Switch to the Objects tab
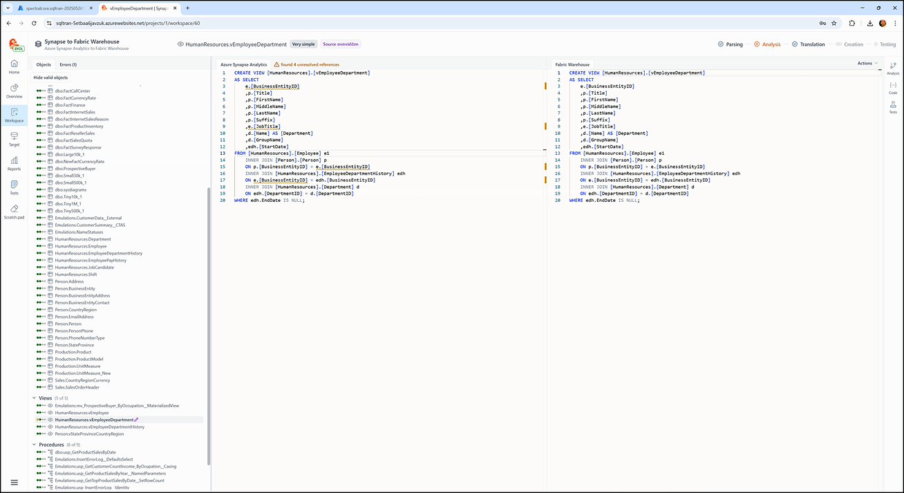 [44, 64]
